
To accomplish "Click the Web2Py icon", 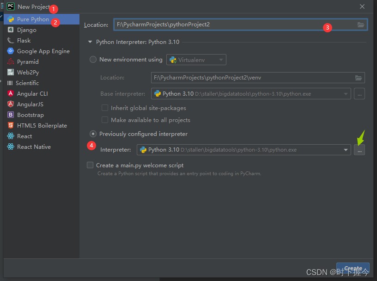I will pyautogui.click(x=11, y=72).
